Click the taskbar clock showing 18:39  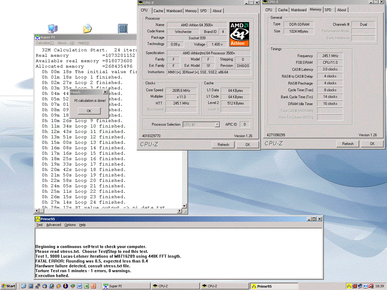click(379, 286)
